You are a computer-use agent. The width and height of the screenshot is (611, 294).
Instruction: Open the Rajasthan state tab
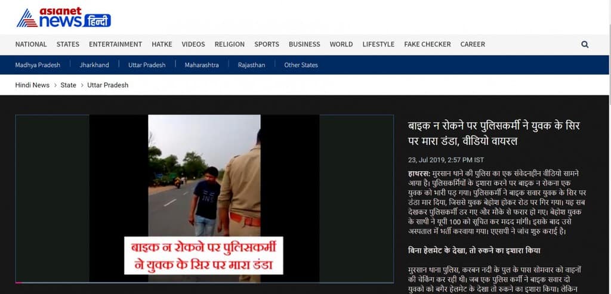(251, 65)
